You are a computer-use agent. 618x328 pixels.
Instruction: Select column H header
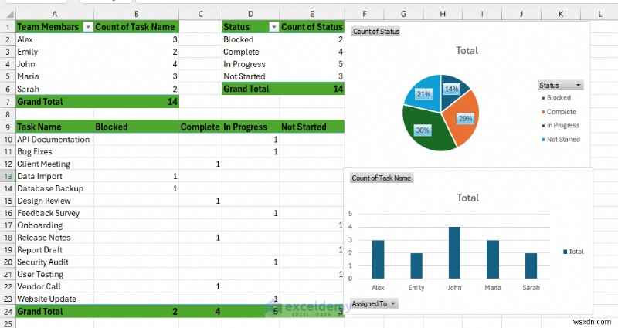[443, 14]
